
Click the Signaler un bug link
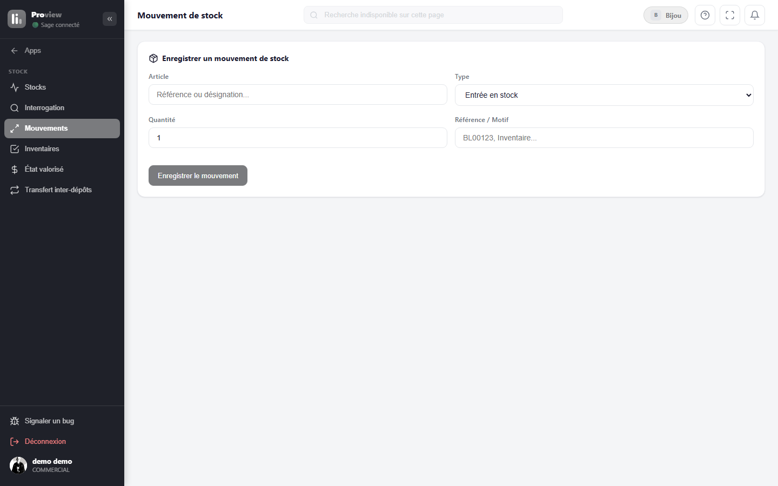tap(62, 421)
